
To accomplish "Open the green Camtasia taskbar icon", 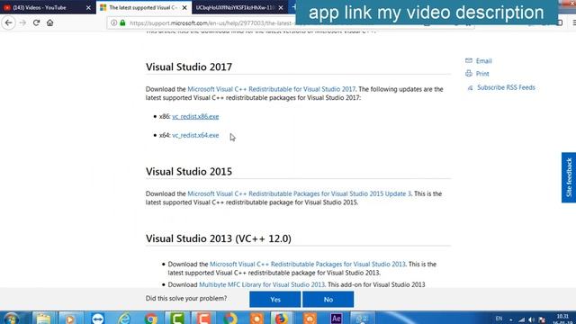I will [177, 318].
